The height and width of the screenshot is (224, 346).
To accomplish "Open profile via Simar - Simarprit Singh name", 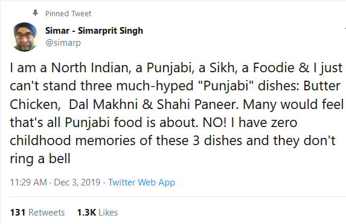I will click(94, 31).
